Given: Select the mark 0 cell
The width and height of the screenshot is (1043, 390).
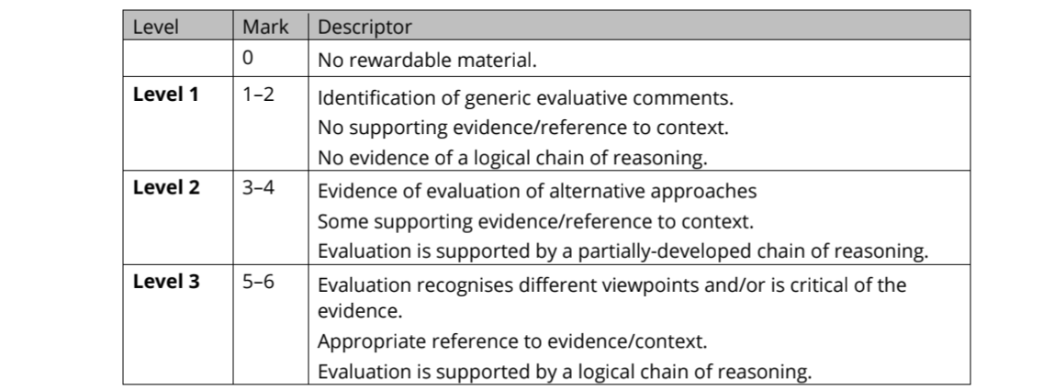Looking at the screenshot, I should pos(248,60).
